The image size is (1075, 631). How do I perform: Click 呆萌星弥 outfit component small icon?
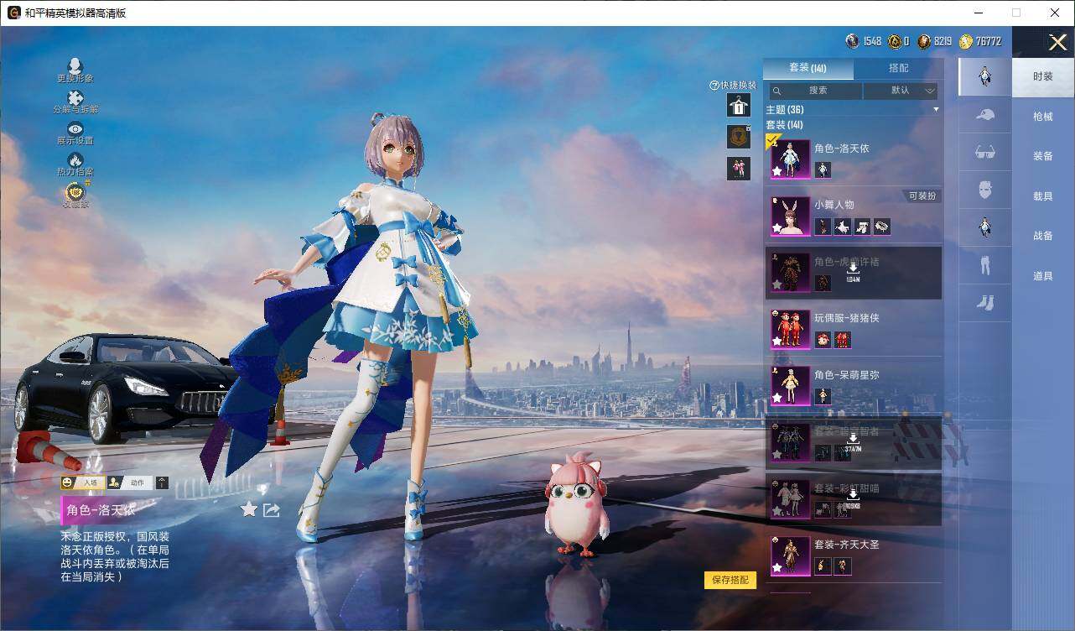pos(823,396)
